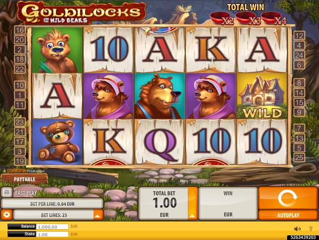Screen dimensions: 319x240
Task: Select payline number 25 indicator
Action: pyautogui.click(x=299, y=157)
